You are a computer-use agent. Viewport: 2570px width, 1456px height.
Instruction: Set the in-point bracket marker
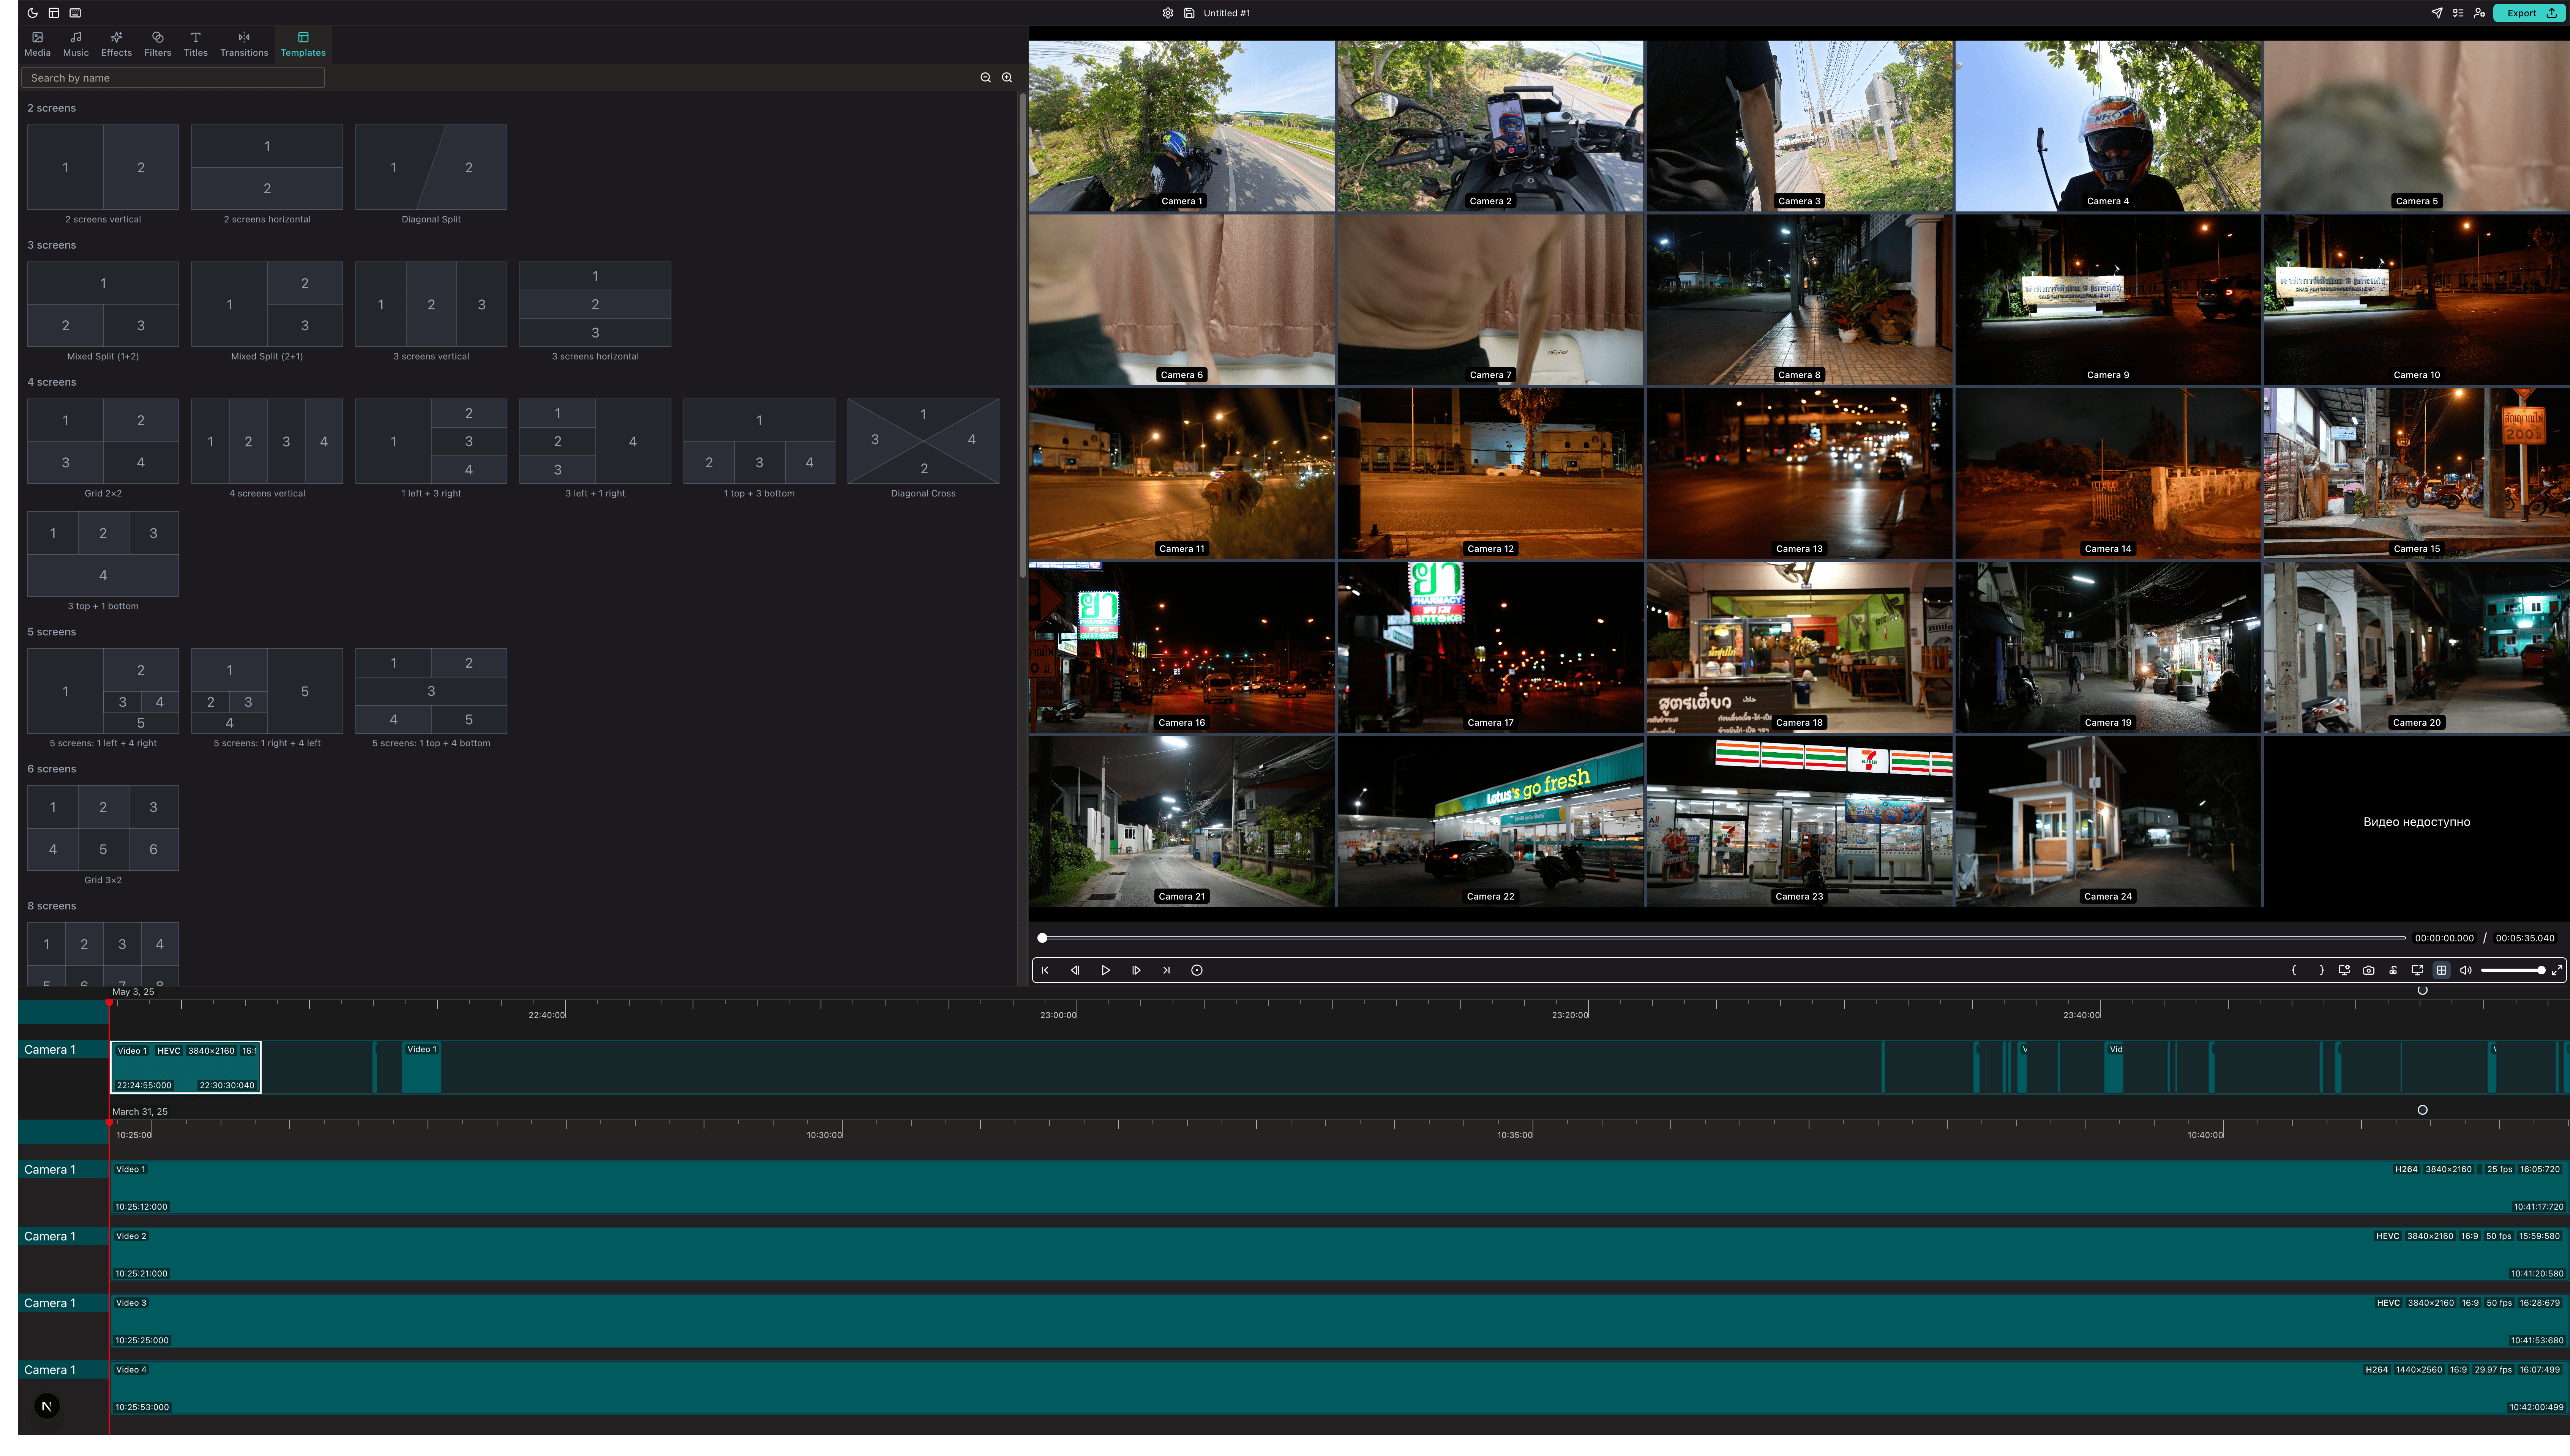(x=2294, y=970)
